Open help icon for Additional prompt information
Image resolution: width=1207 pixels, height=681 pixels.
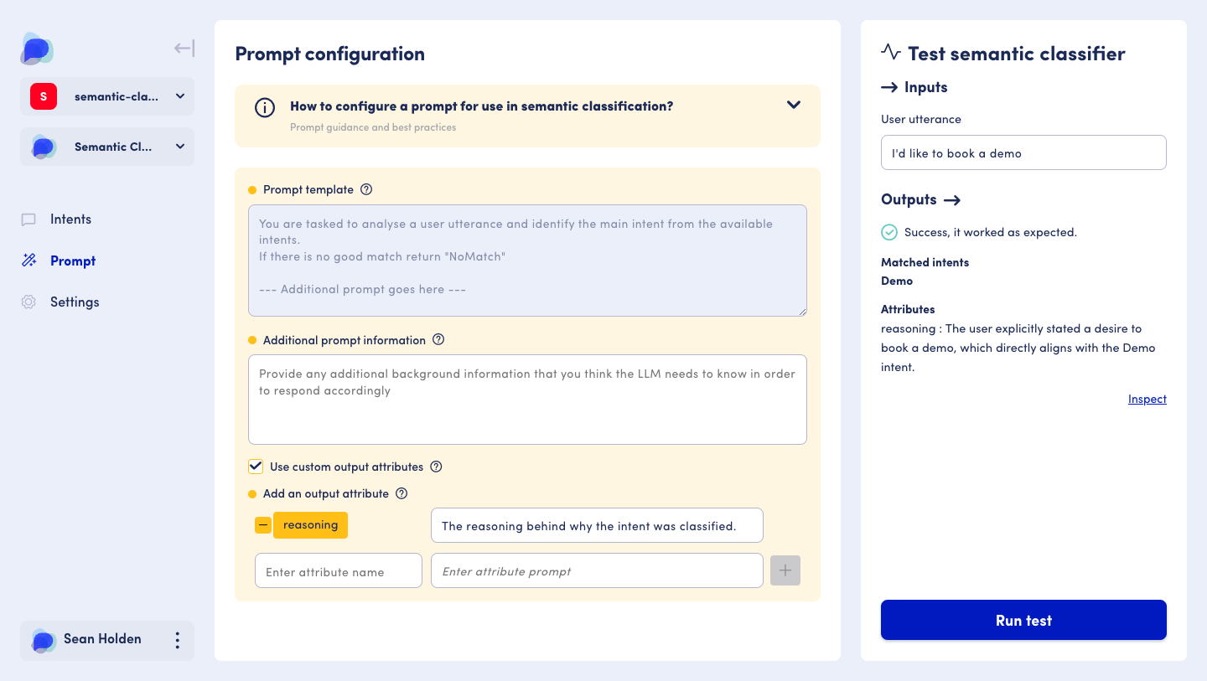coord(438,340)
